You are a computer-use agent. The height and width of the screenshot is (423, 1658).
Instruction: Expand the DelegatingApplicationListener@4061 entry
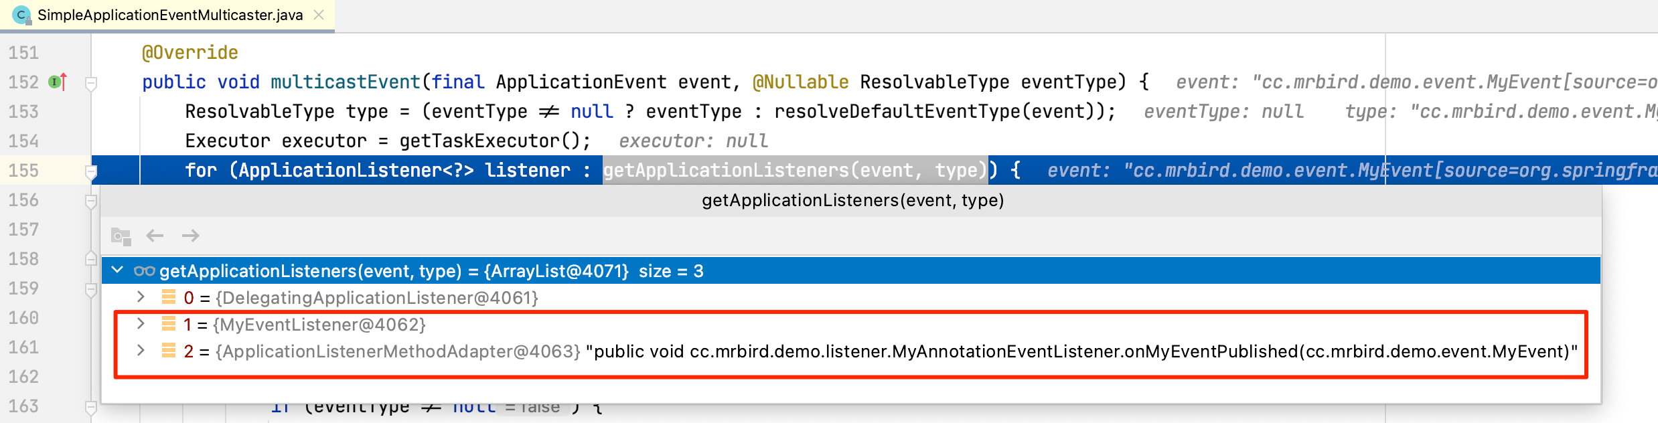click(x=141, y=297)
